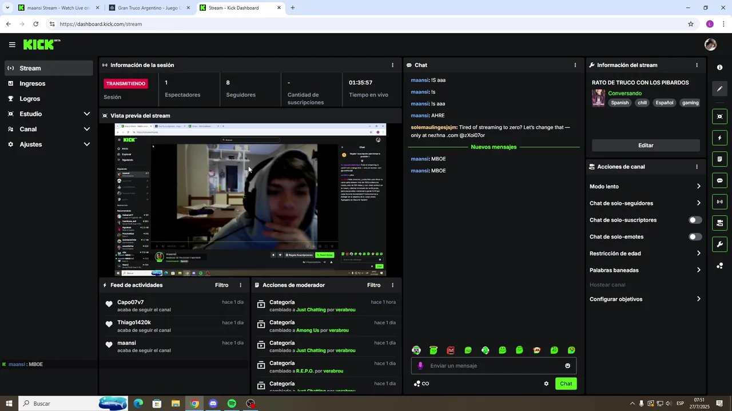Open Restricción de edad options arrow
Image resolution: width=732 pixels, height=411 pixels.
click(698, 253)
